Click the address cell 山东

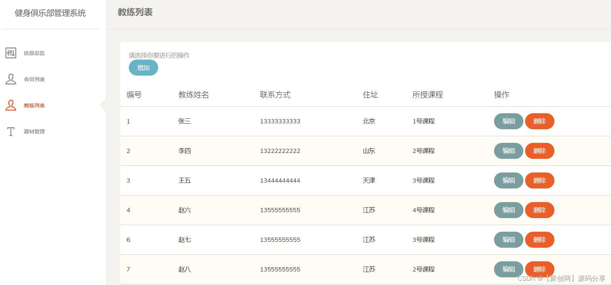[x=369, y=151]
